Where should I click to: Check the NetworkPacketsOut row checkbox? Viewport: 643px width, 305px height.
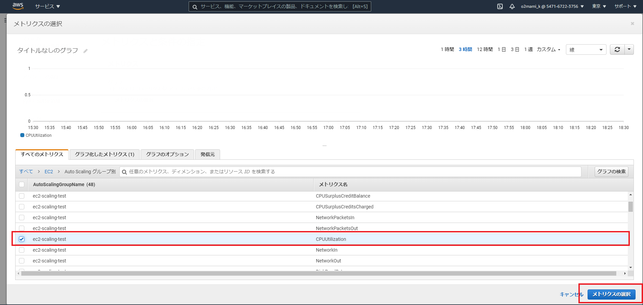click(22, 228)
